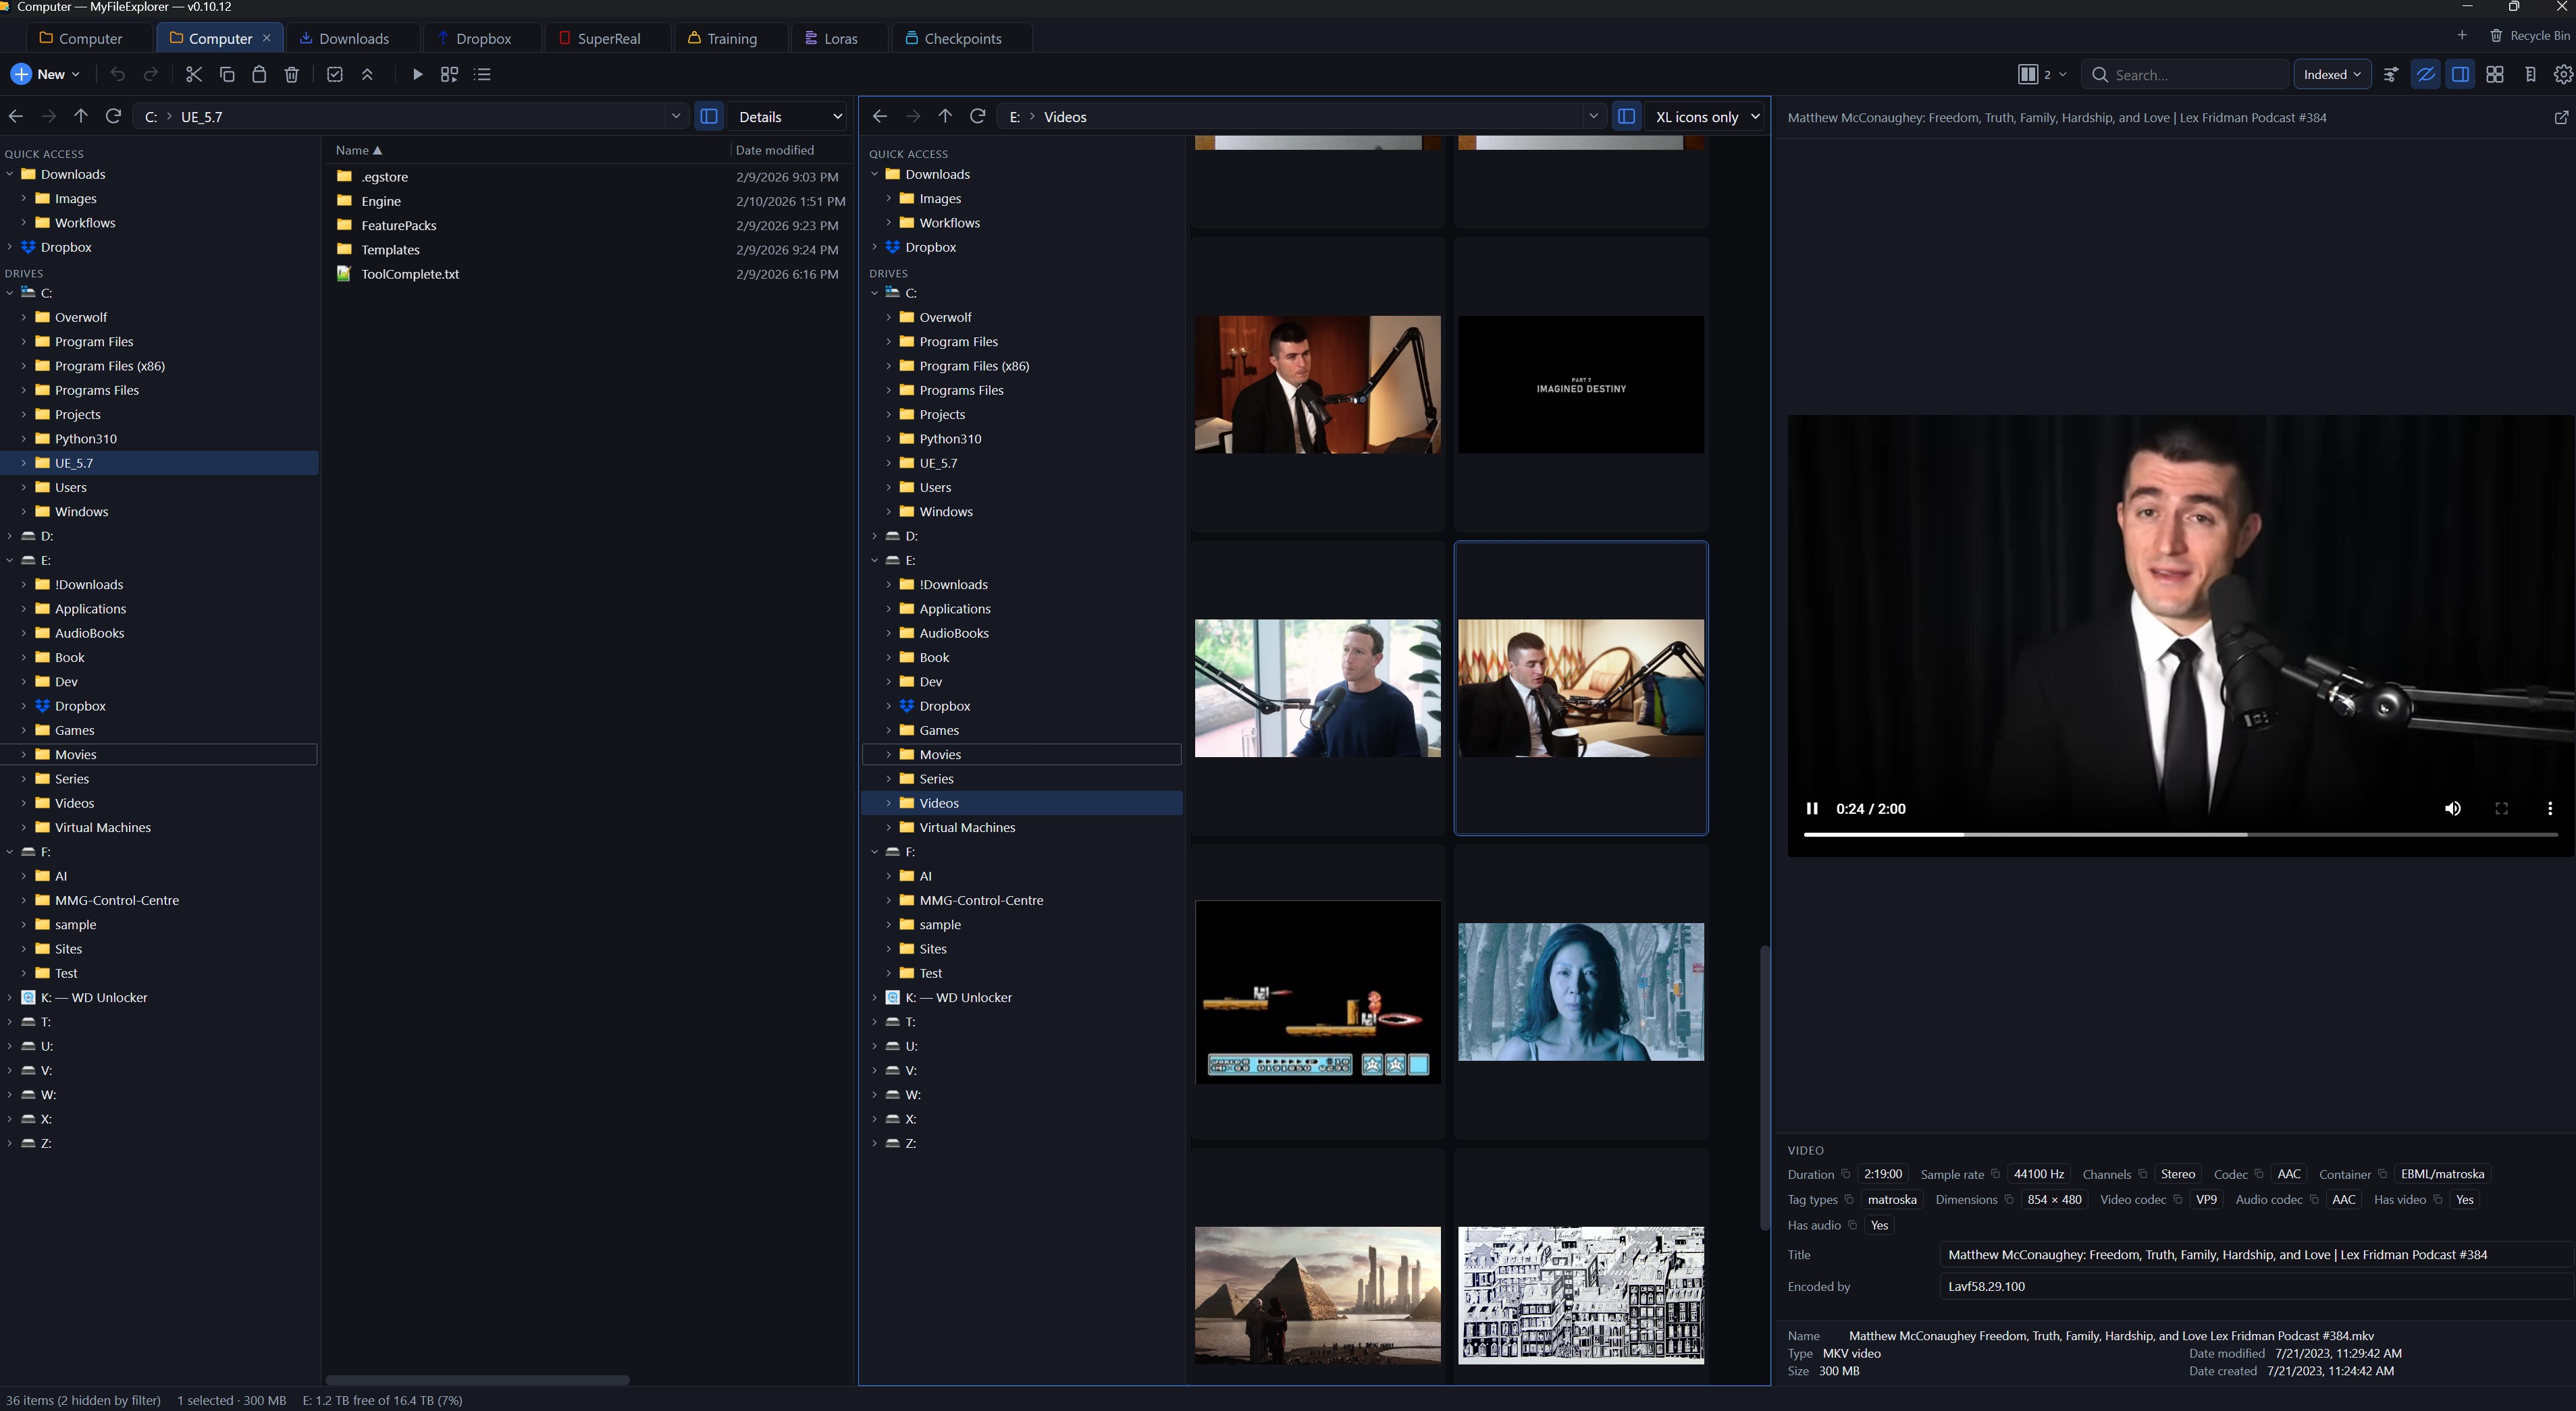Screen dimensions: 2576x1411
Task: Toggle the hidden items eye icon
Action: (2426, 74)
